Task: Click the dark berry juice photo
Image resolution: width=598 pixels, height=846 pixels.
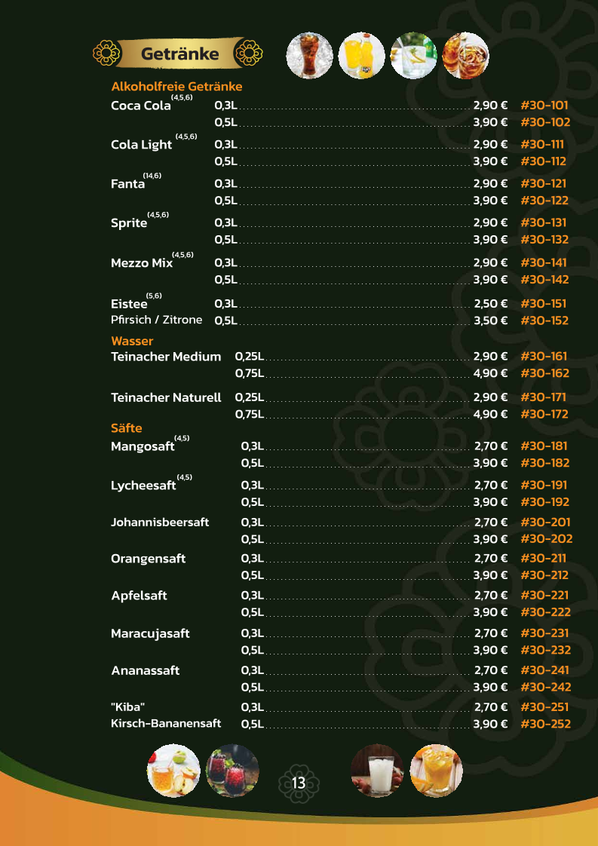Action: (x=232, y=771)
